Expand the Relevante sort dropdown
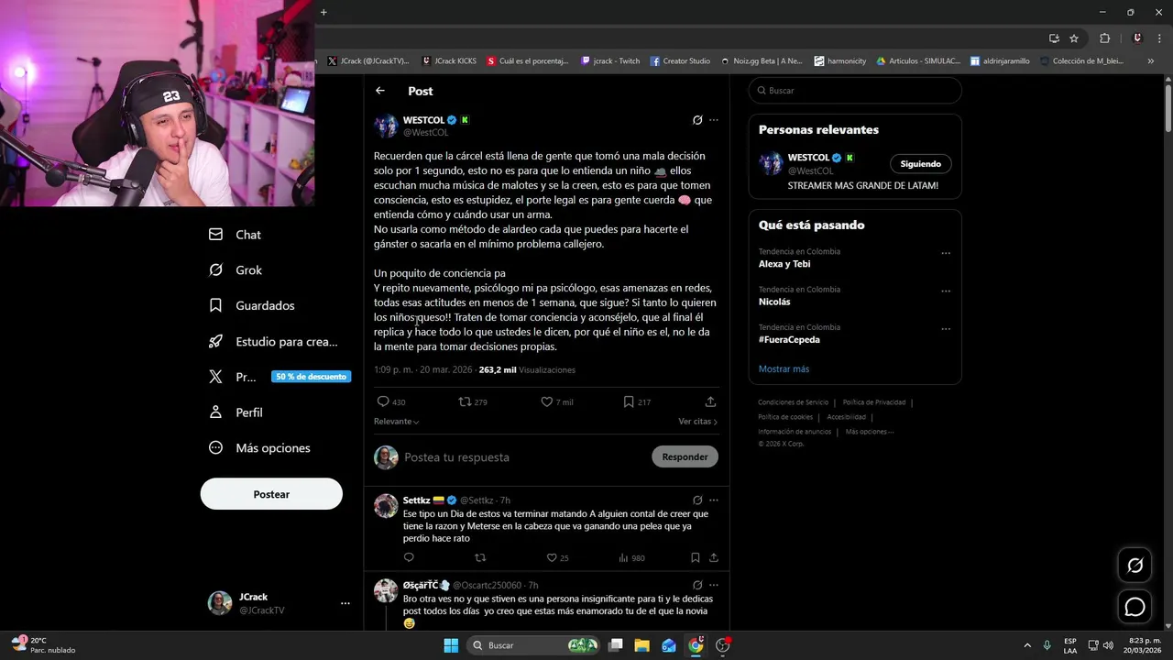The width and height of the screenshot is (1173, 660). point(396,422)
